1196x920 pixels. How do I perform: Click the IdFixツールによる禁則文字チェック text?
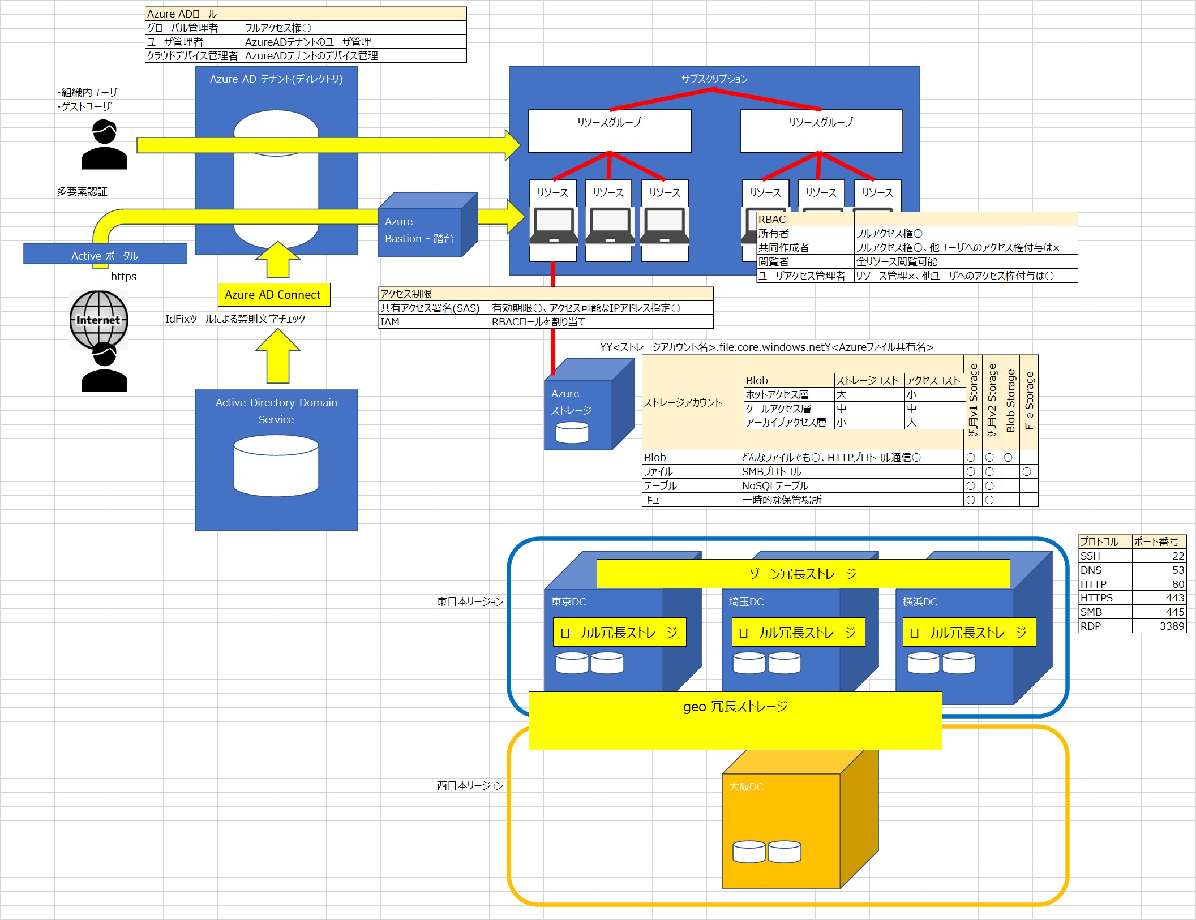(x=235, y=319)
